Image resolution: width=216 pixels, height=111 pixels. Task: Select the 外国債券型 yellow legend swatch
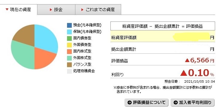pos(69,45)
